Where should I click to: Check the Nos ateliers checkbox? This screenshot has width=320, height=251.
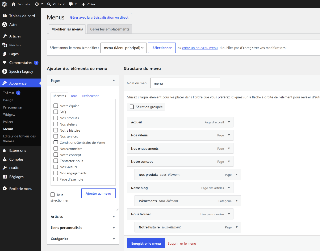pos(56,124)
